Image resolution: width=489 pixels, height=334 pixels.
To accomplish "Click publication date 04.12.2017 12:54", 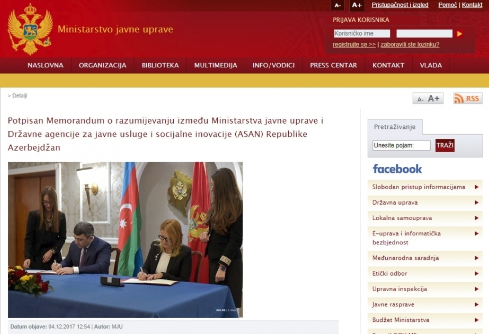I will coord(69,327).
